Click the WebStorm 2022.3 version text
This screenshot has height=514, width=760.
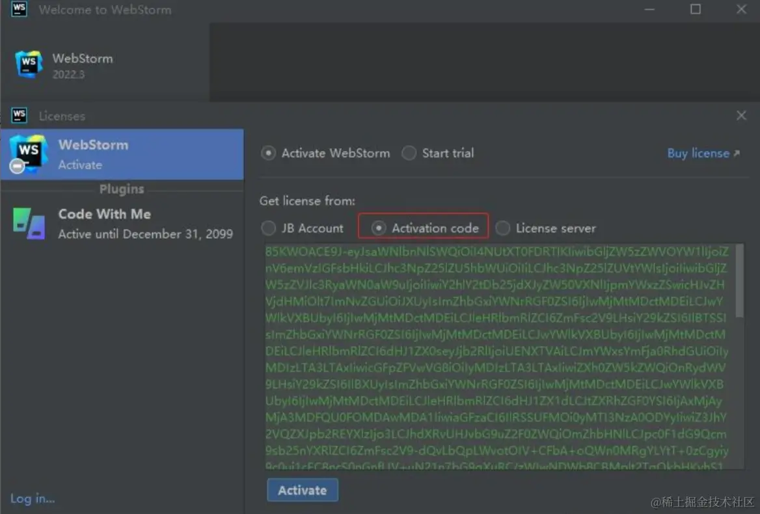point(68,74)
